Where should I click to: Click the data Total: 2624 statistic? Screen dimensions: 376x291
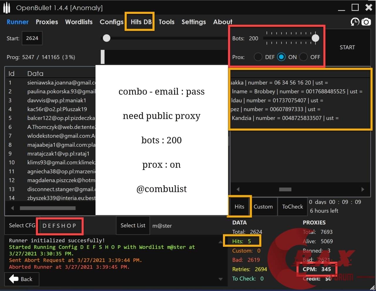[247, 232]
